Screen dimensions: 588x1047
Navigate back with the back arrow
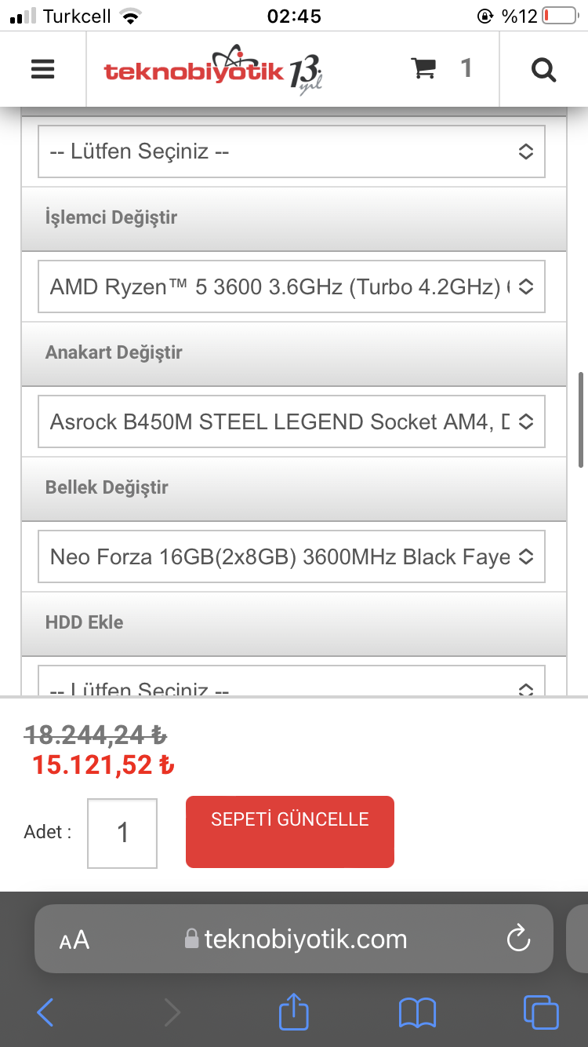tap(45, 1012)
